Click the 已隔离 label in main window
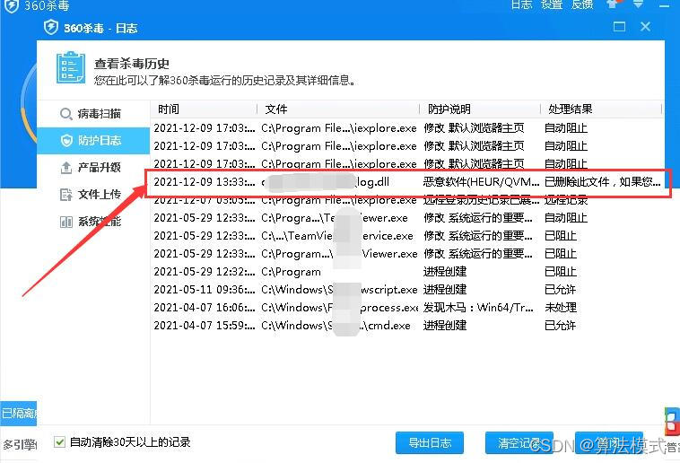Image resolution: width=680 pixels, height=463 pixels. coord(19,413)
